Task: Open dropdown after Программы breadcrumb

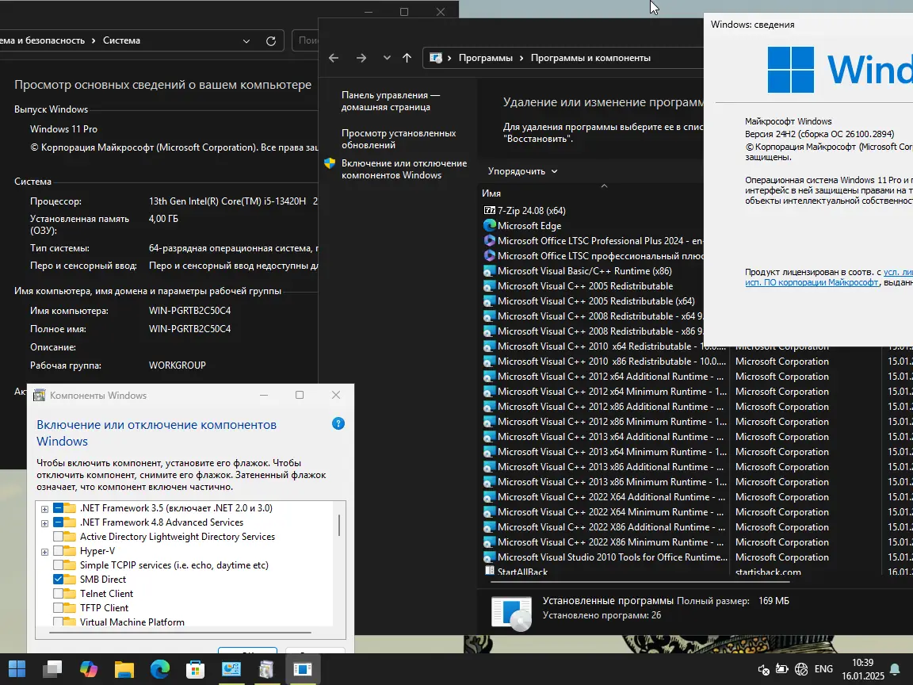Action: [521, 58]
